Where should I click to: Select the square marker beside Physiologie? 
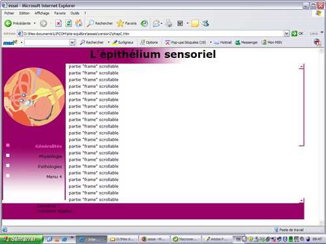8,156
